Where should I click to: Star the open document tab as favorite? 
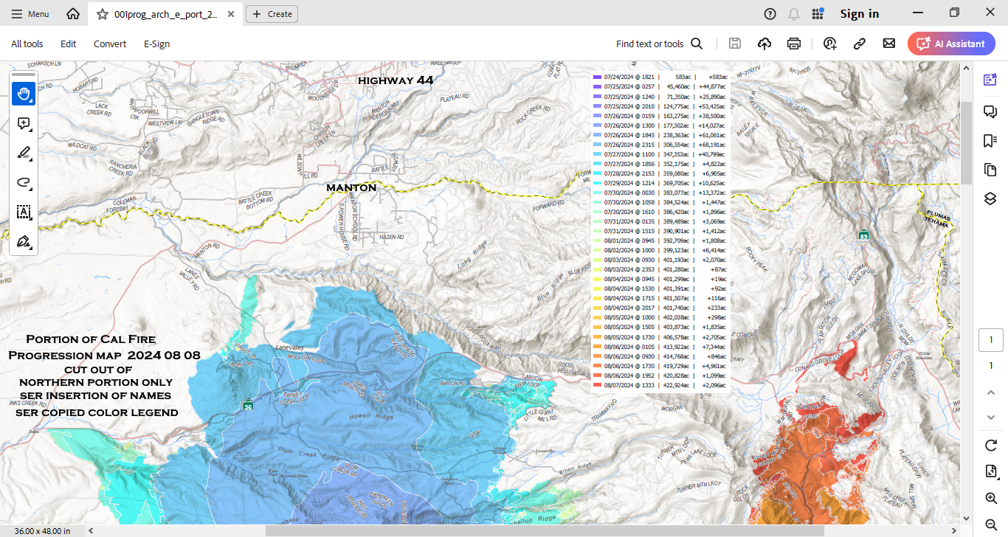coord(103,14)
